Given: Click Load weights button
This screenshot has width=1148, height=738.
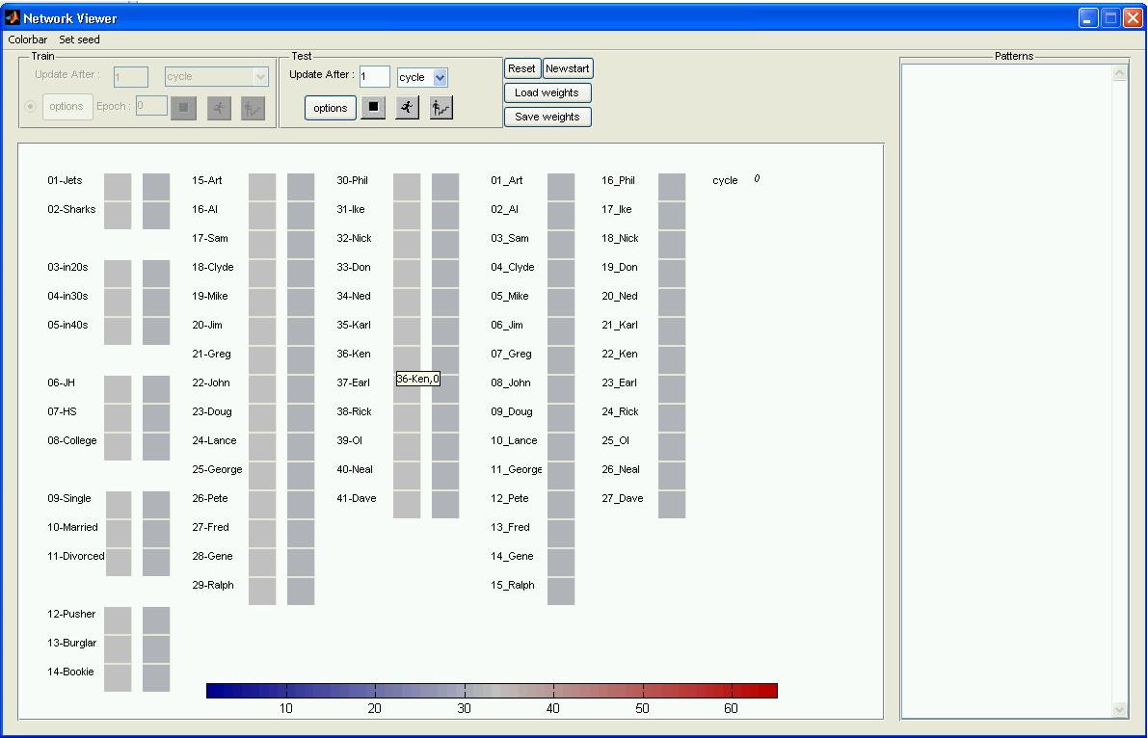Looking at the screenshot, I should click(547, 92).
